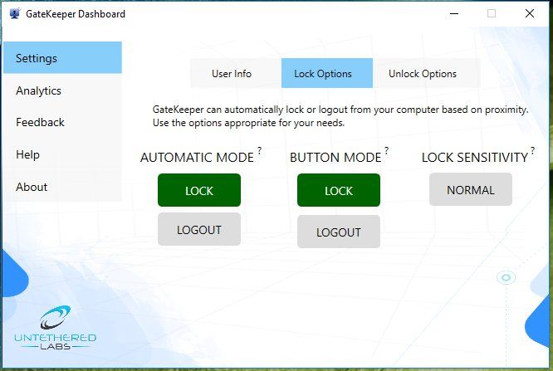Viewport: 553px width, 371px height.
Task: Click the LOCK SENSITIVITY heading
Action: pos(475,158)
